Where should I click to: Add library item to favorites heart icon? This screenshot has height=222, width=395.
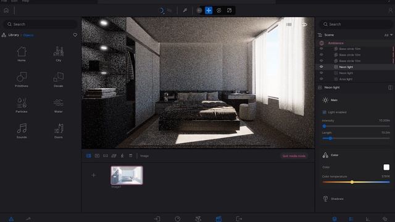[75, 35]
